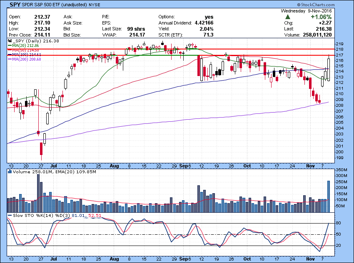The image size is (354, 263).
Task: Click the Last Size value '99 shrs'
Action: 136,29
